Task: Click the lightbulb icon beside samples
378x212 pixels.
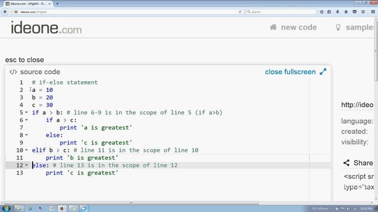Action: point(338,27)
